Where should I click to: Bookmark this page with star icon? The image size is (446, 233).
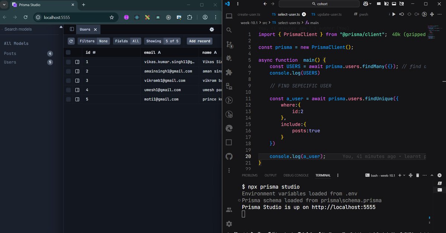112,17
